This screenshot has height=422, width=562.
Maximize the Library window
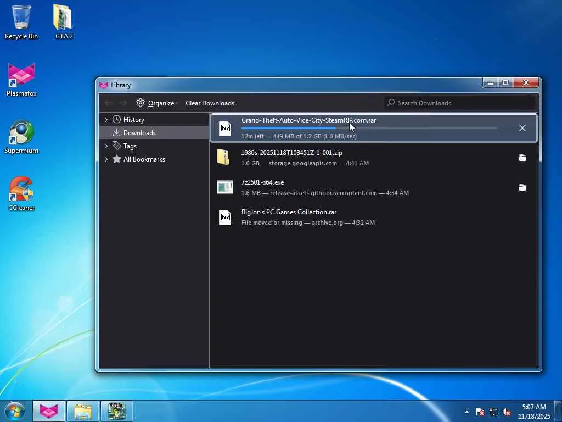[x=505, y=83]
